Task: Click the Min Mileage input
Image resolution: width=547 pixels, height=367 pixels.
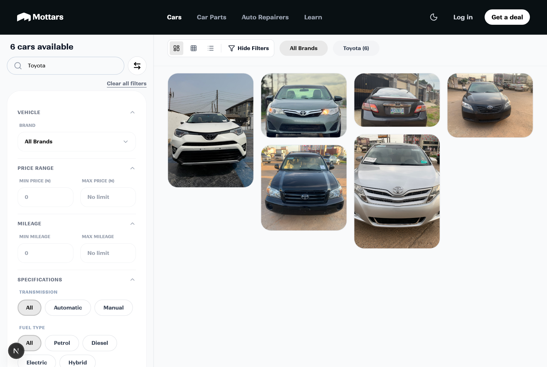Action: 45,253
